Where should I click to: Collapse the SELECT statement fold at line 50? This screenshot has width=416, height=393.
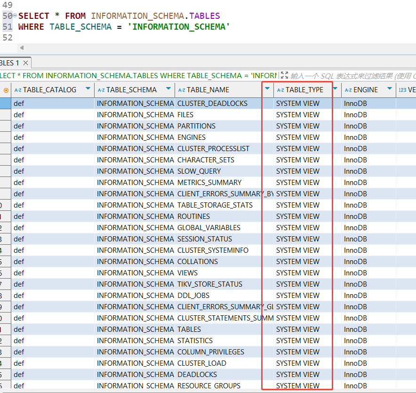[x=15, y=16]
